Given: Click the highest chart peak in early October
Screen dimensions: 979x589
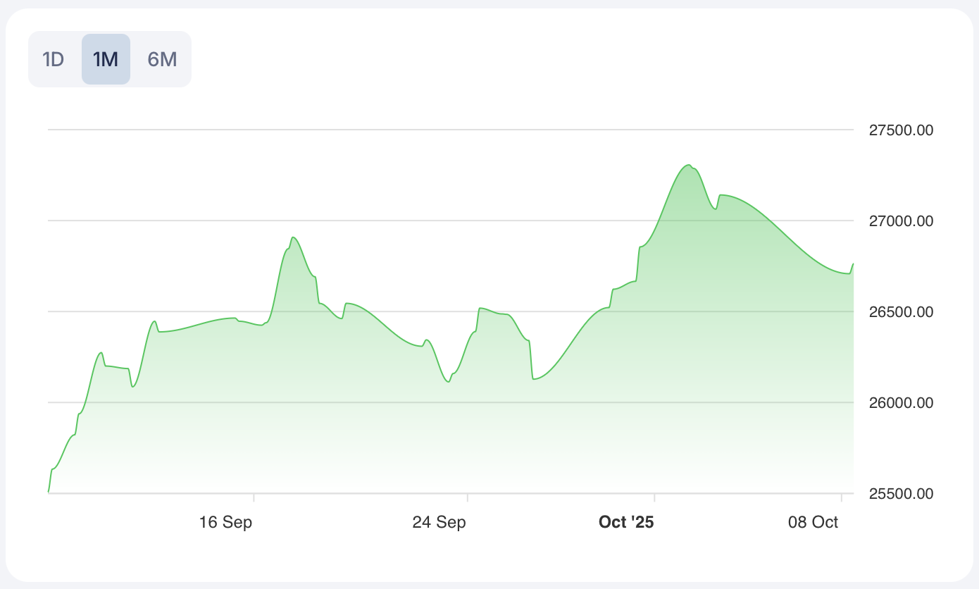Looking at the screenshot, I should click(688, 165).
